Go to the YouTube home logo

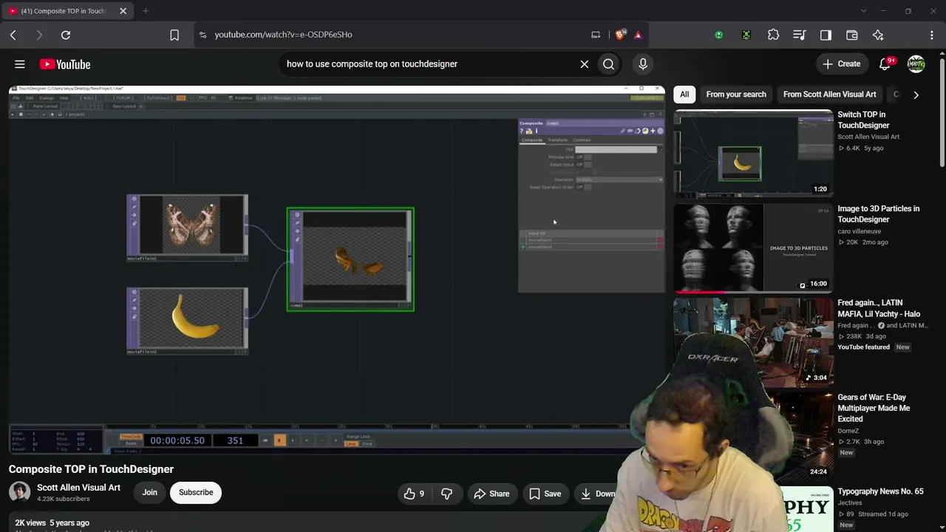click(65, 64)
